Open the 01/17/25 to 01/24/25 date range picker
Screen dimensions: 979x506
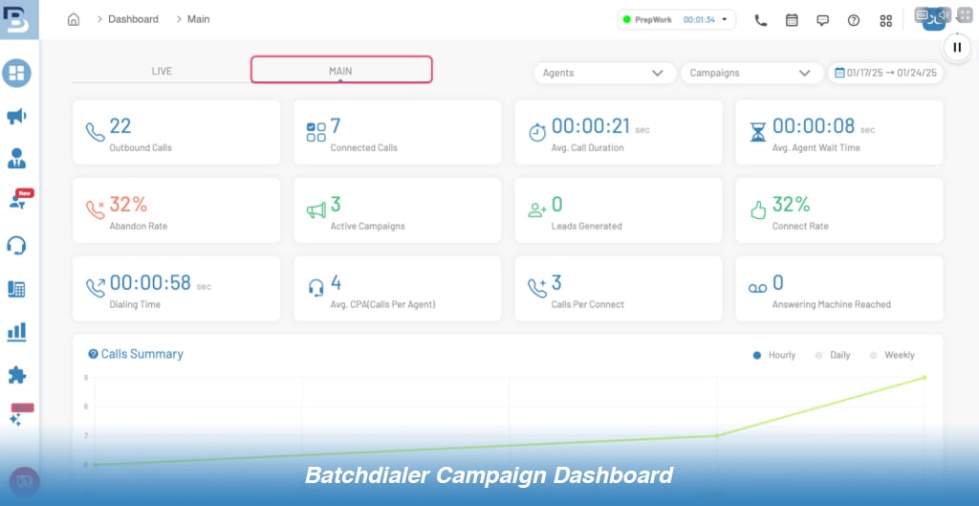pos(885,73)
